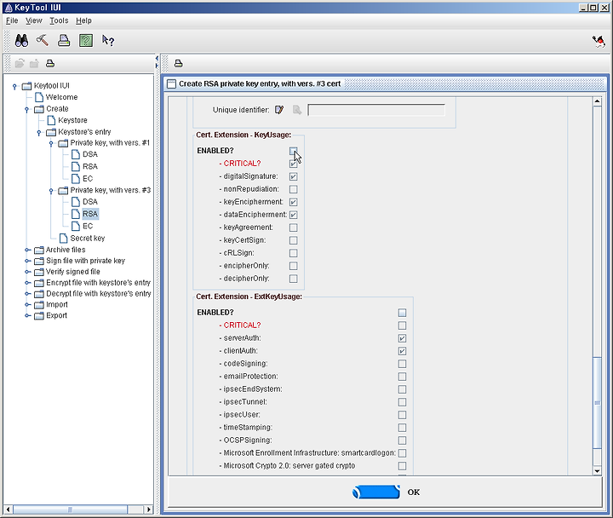This screenshot has width=613, height=518.
Task: Click the Import folder icon
Action: tap(38, 305)
